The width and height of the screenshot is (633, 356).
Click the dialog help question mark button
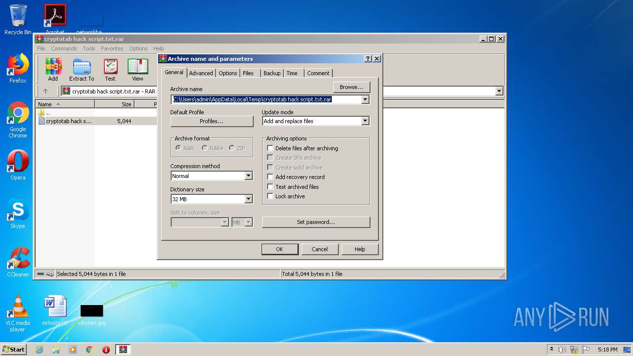[367, 58]
